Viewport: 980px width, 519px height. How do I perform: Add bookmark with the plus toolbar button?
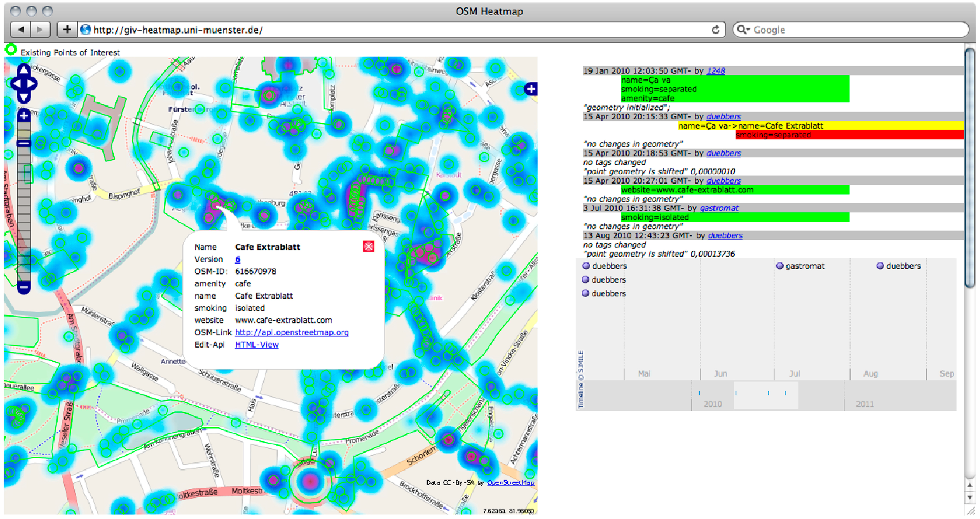coord(67,30)
